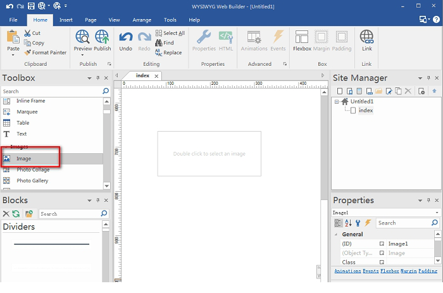Switch to the Page ribbon tab
Image resolution: width=443 pixels, height=293 pixels.
coord(90,20)
